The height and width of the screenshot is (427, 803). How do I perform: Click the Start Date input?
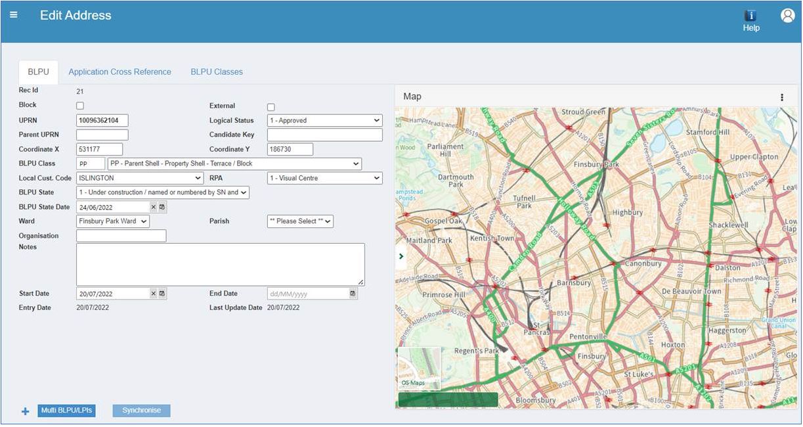(x=113, y=294)
